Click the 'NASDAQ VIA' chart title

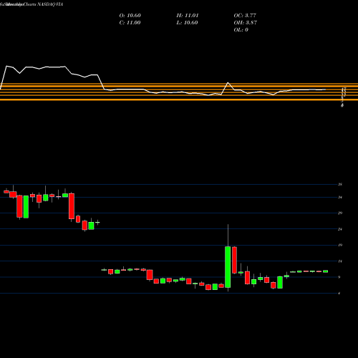point(49,4)
